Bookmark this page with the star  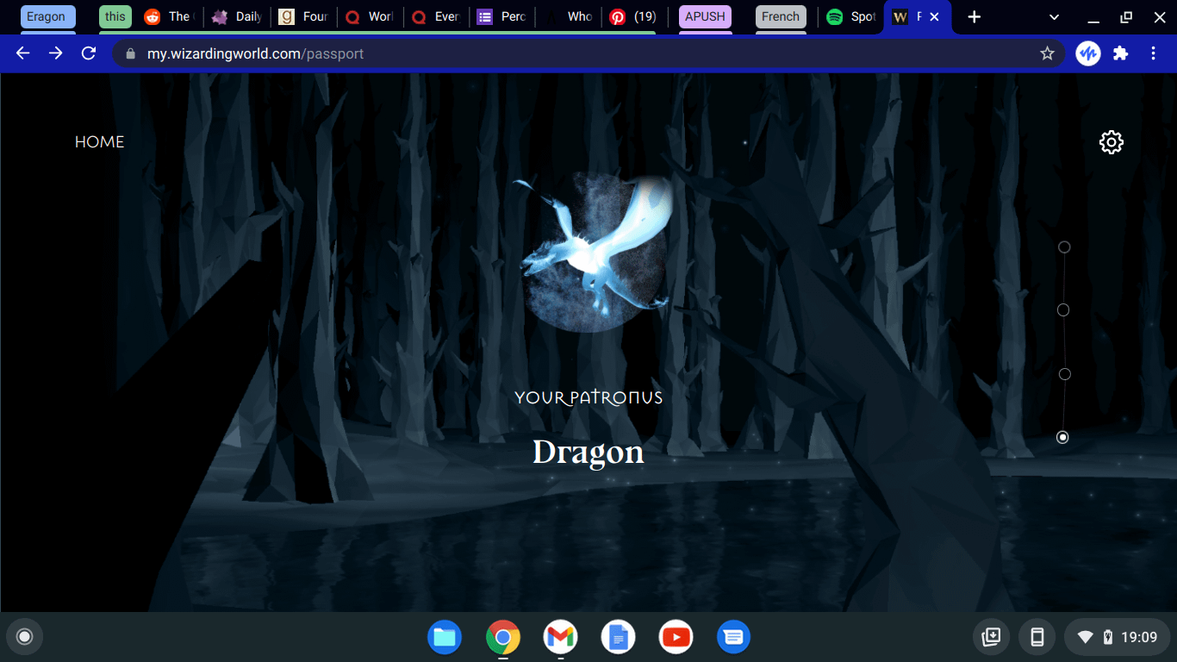tap(1047, 53)
